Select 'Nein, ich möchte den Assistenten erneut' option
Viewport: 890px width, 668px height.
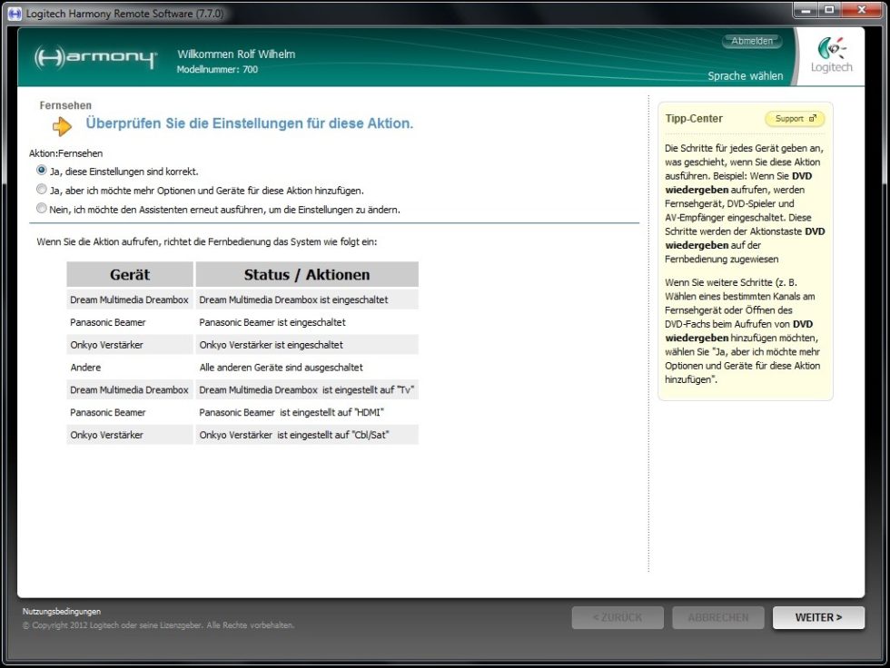click(42, 208)
